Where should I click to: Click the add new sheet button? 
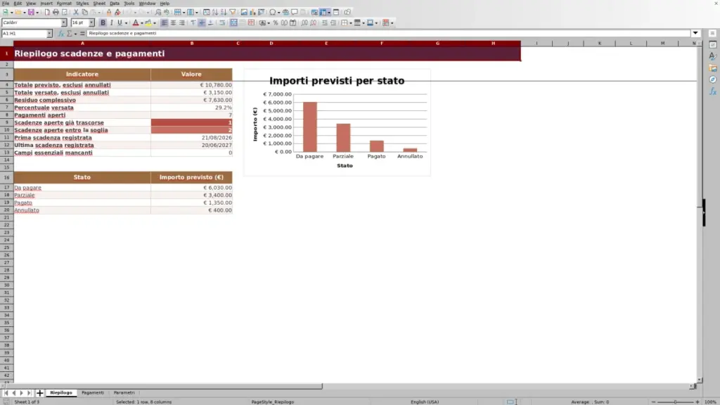click(x=39, y=393)
